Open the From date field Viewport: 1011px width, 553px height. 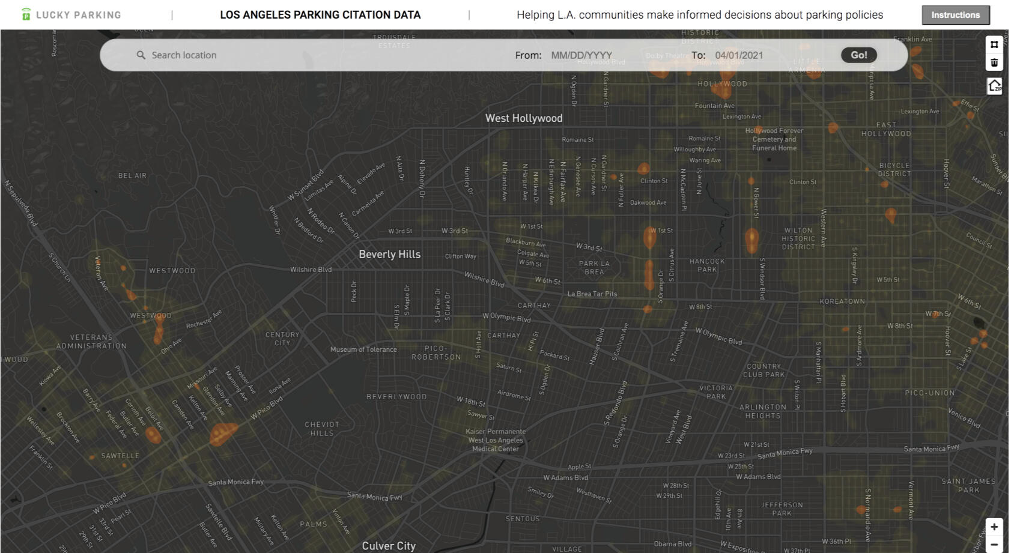click(x=581, y=55)
